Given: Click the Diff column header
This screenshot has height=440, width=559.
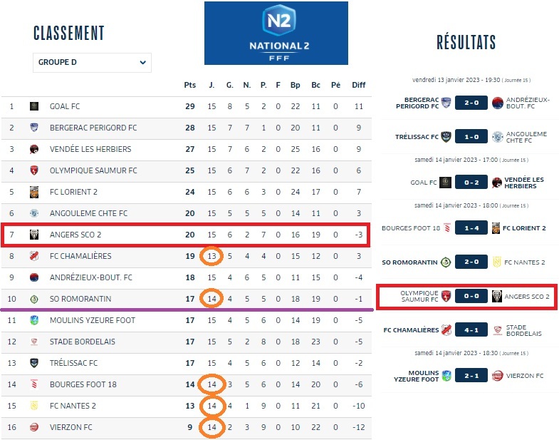Looking at the screenshot, I should click(358, 85).
